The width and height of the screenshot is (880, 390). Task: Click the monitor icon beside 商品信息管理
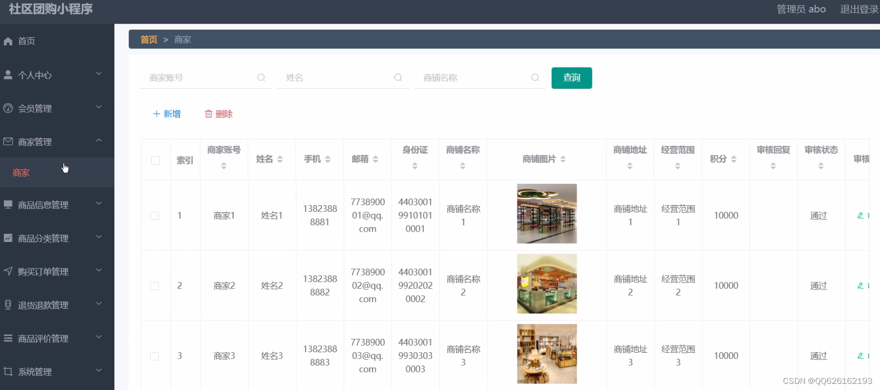click(8, 205)
